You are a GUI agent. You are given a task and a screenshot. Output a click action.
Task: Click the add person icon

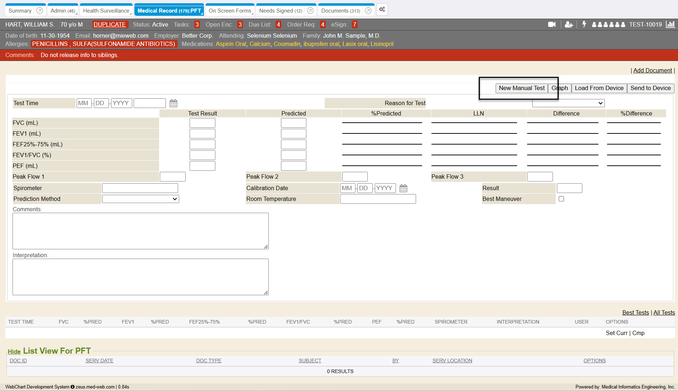point(568,24)
